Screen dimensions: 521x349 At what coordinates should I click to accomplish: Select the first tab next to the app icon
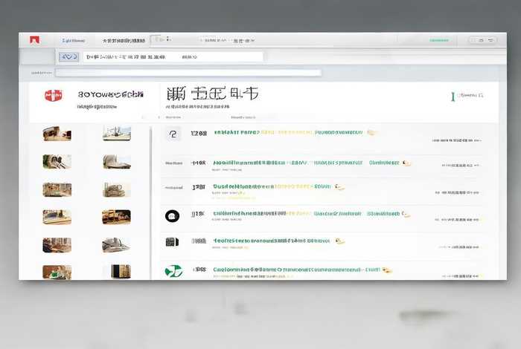click(74, 40)
